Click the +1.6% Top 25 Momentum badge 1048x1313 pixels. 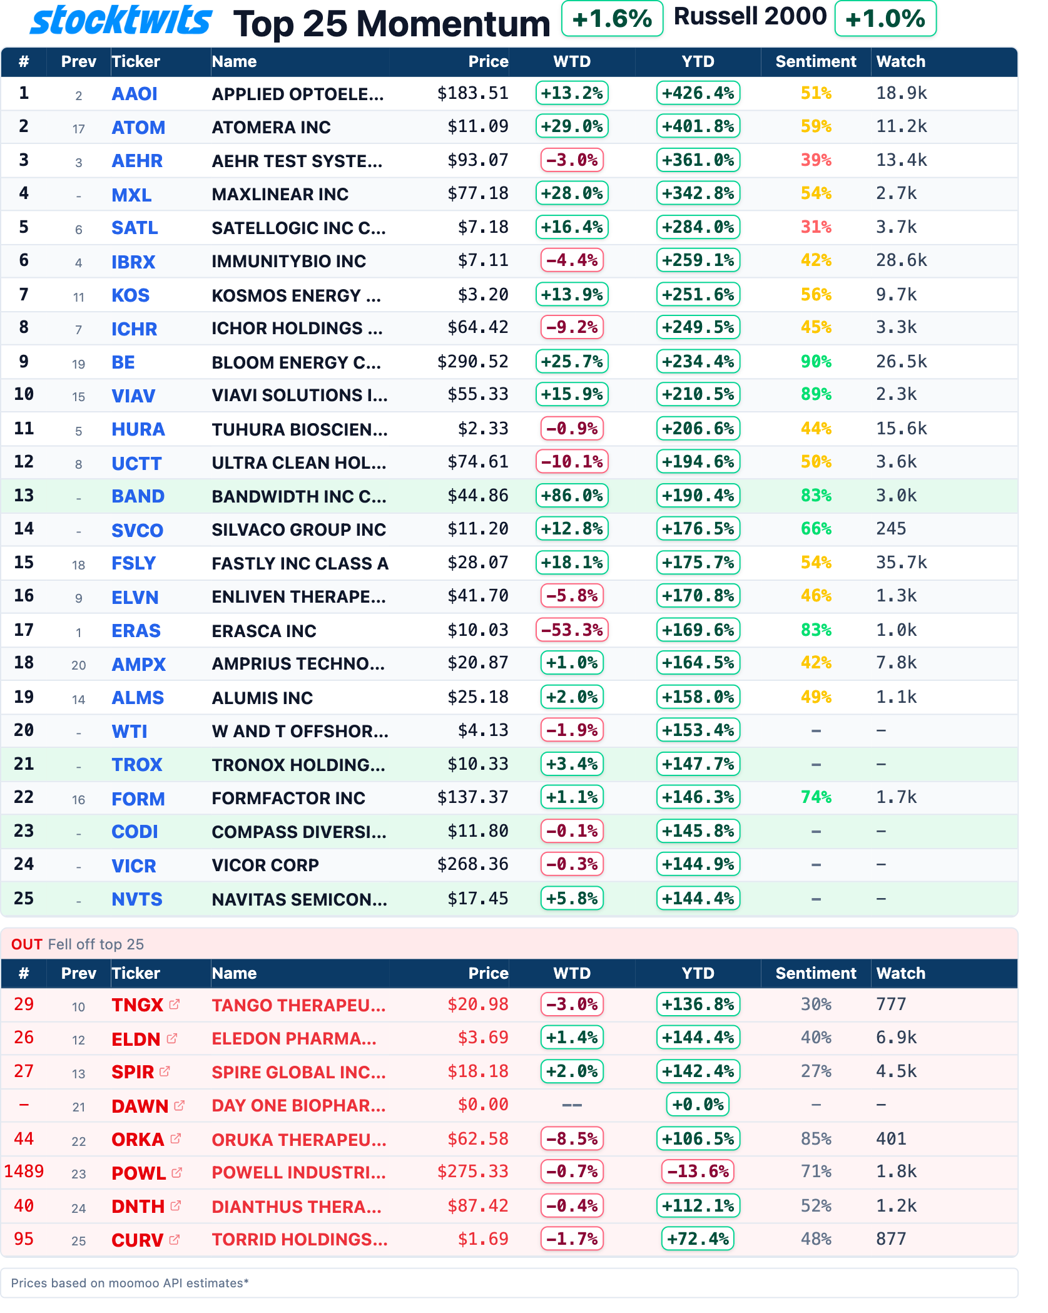point(612,19)
